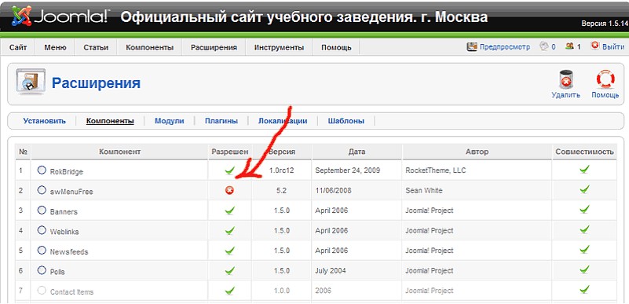This screenshot has height=304, width=629.
Task: Click version 5.2 cell
Action: pos(281,191)
